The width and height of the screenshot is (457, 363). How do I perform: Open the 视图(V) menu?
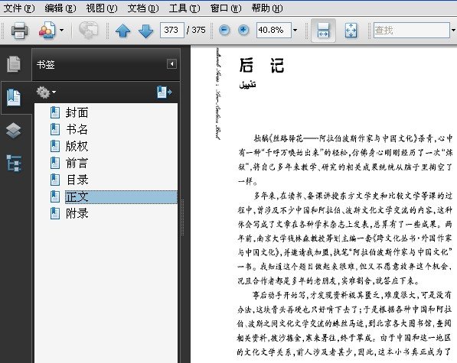point(102,8)
